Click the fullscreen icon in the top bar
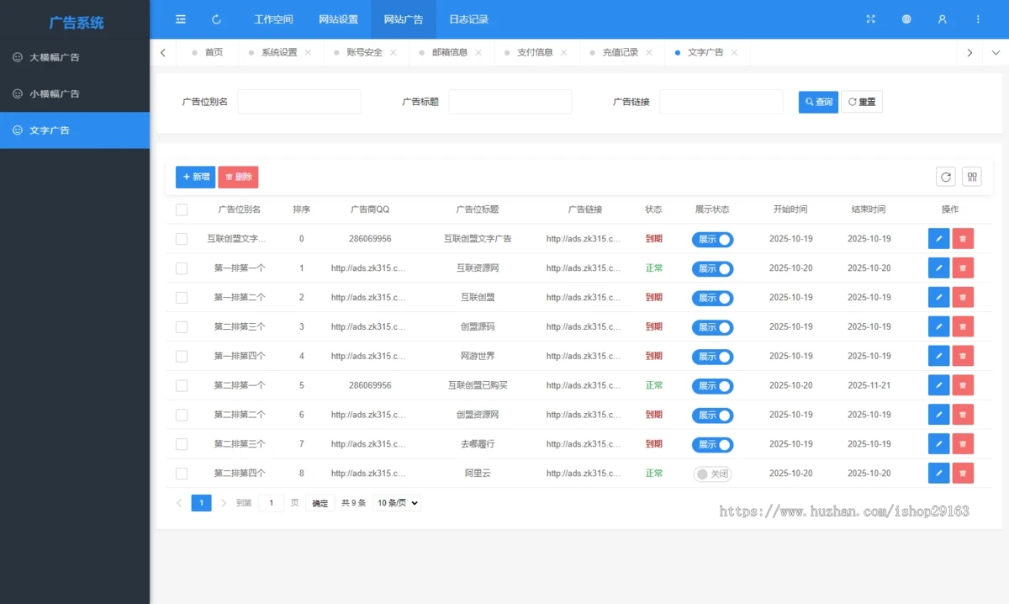The width and height of the screenshot is (1009, 604). pyautogui.click(x=870, y=19)
